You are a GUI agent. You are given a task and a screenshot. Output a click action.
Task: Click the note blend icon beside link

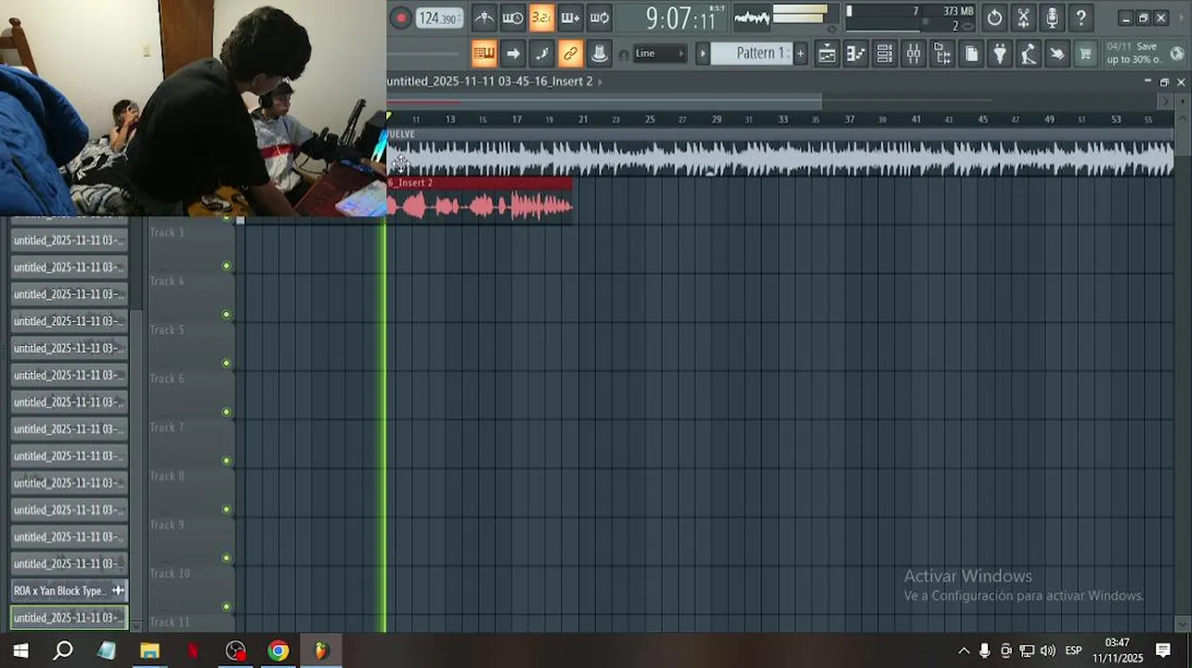(x=541, y=54)
